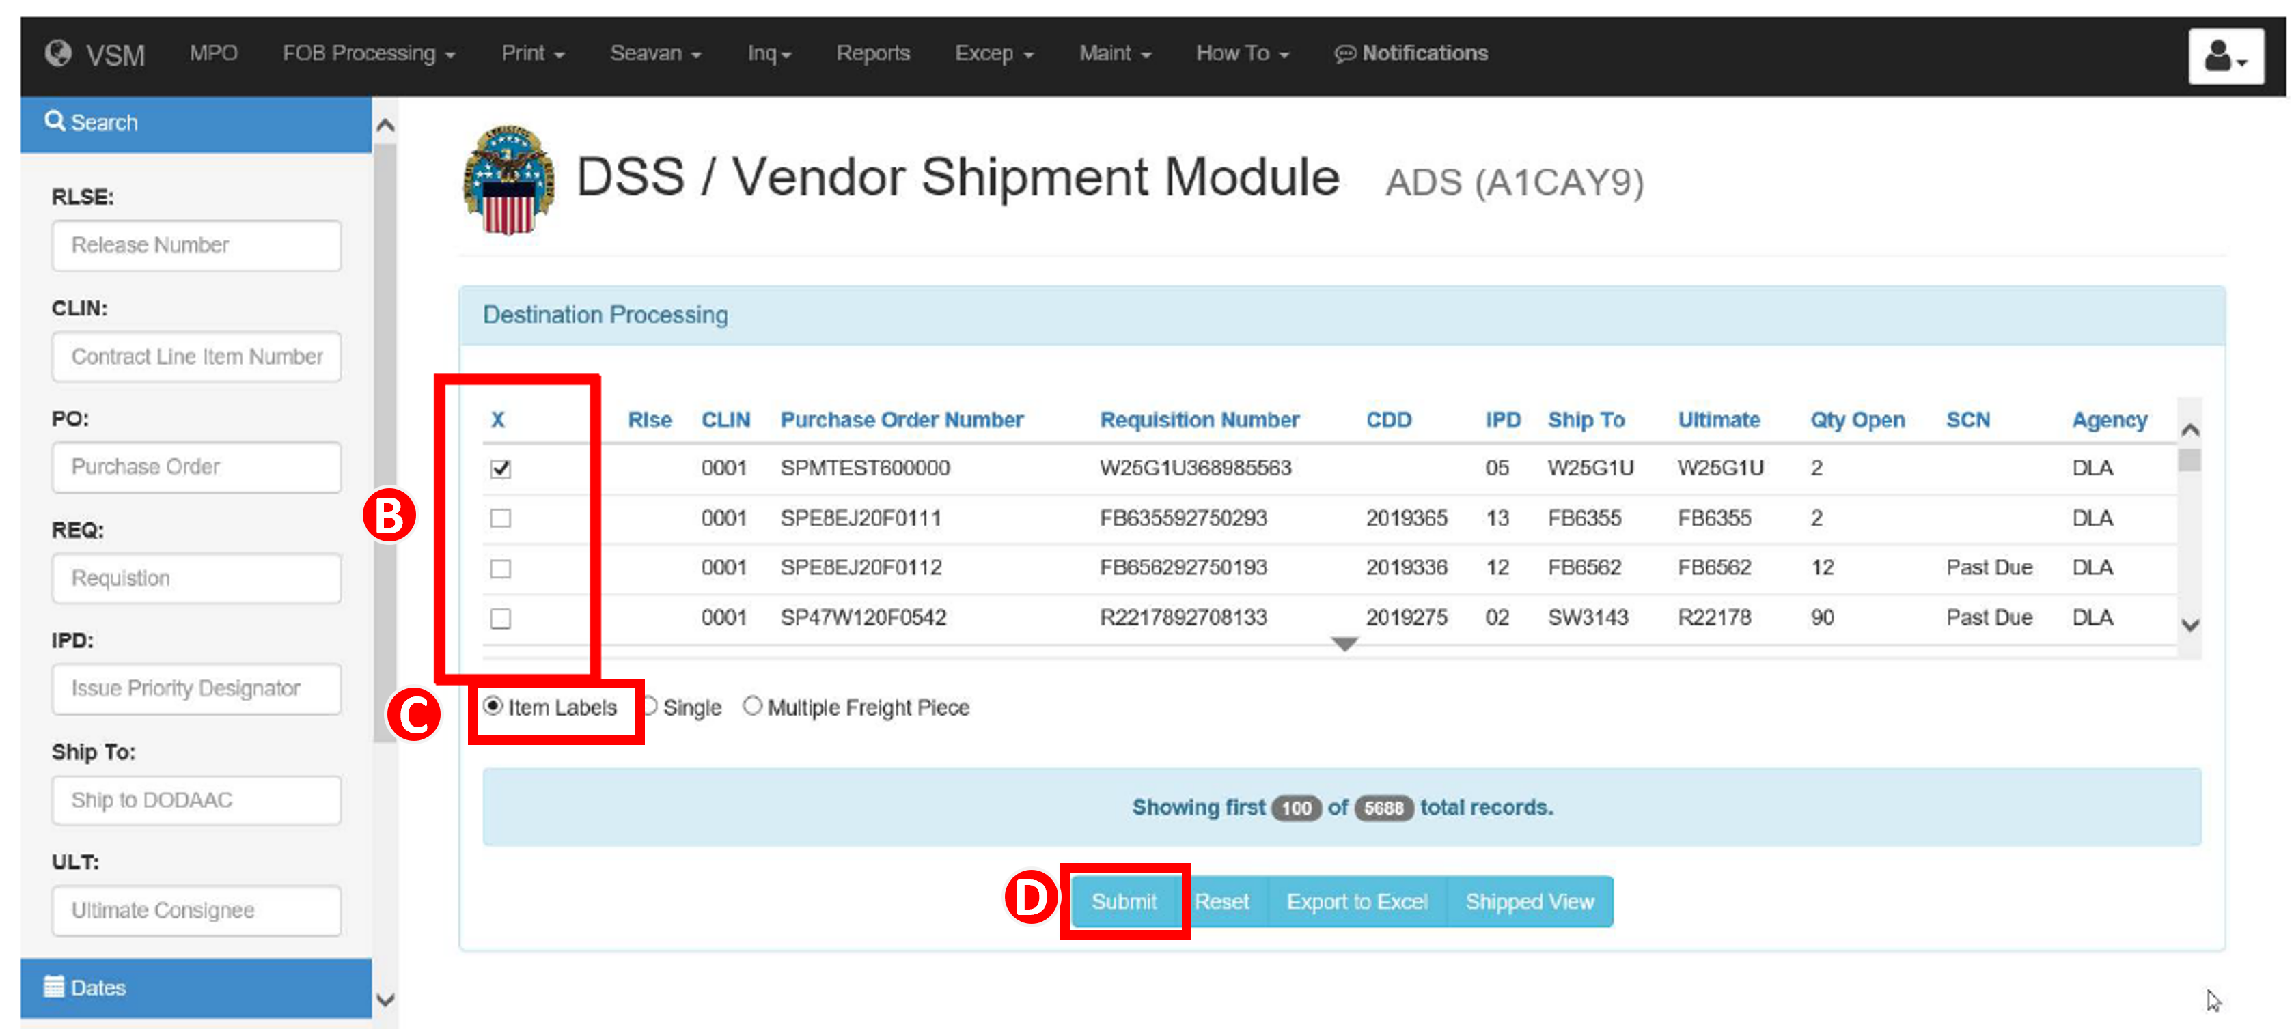
Task: Click the Submit button
Action: (1124, 901)
